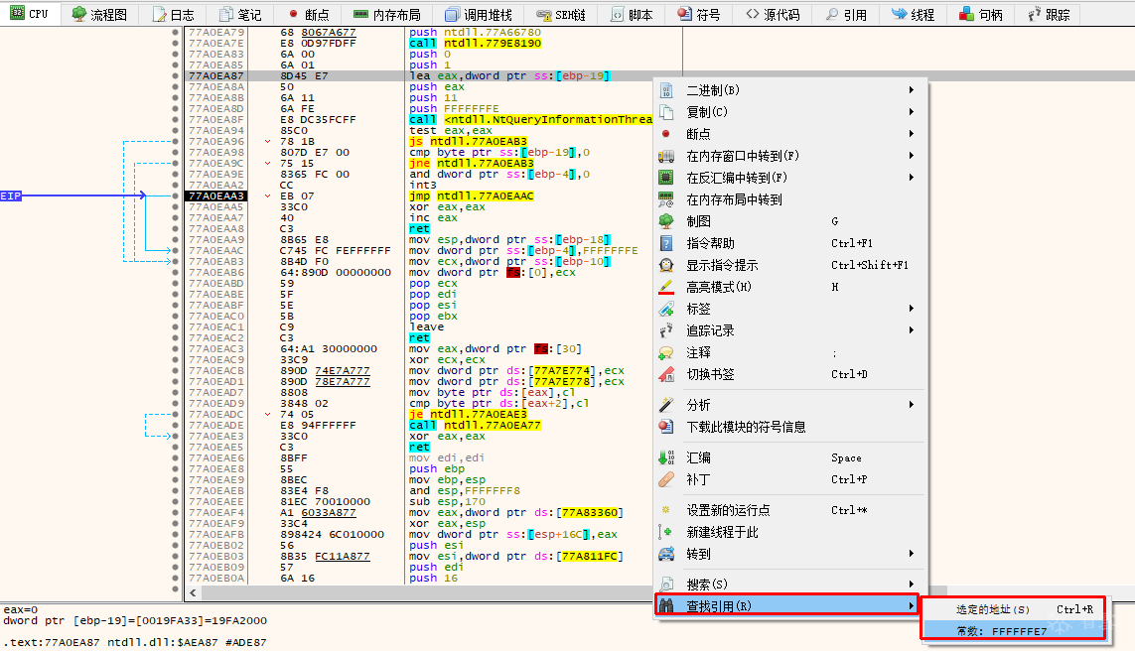Click the graph tree icon beside 制图
This screenshot has height=651, width=1135.
click(666, 221)
